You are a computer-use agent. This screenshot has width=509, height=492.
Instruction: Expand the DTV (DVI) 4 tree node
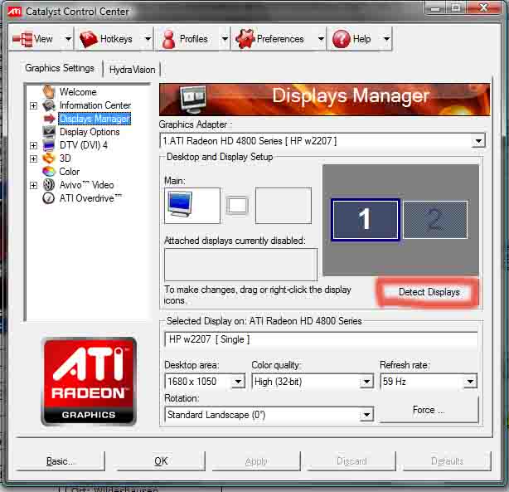click(x=33, y=145)
